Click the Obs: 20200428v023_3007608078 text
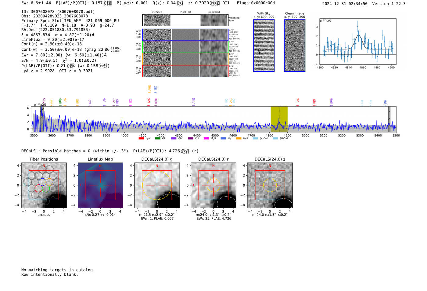The width and height of the screenshot is (427, 291). pyautogui.click(x=55, y=16)
